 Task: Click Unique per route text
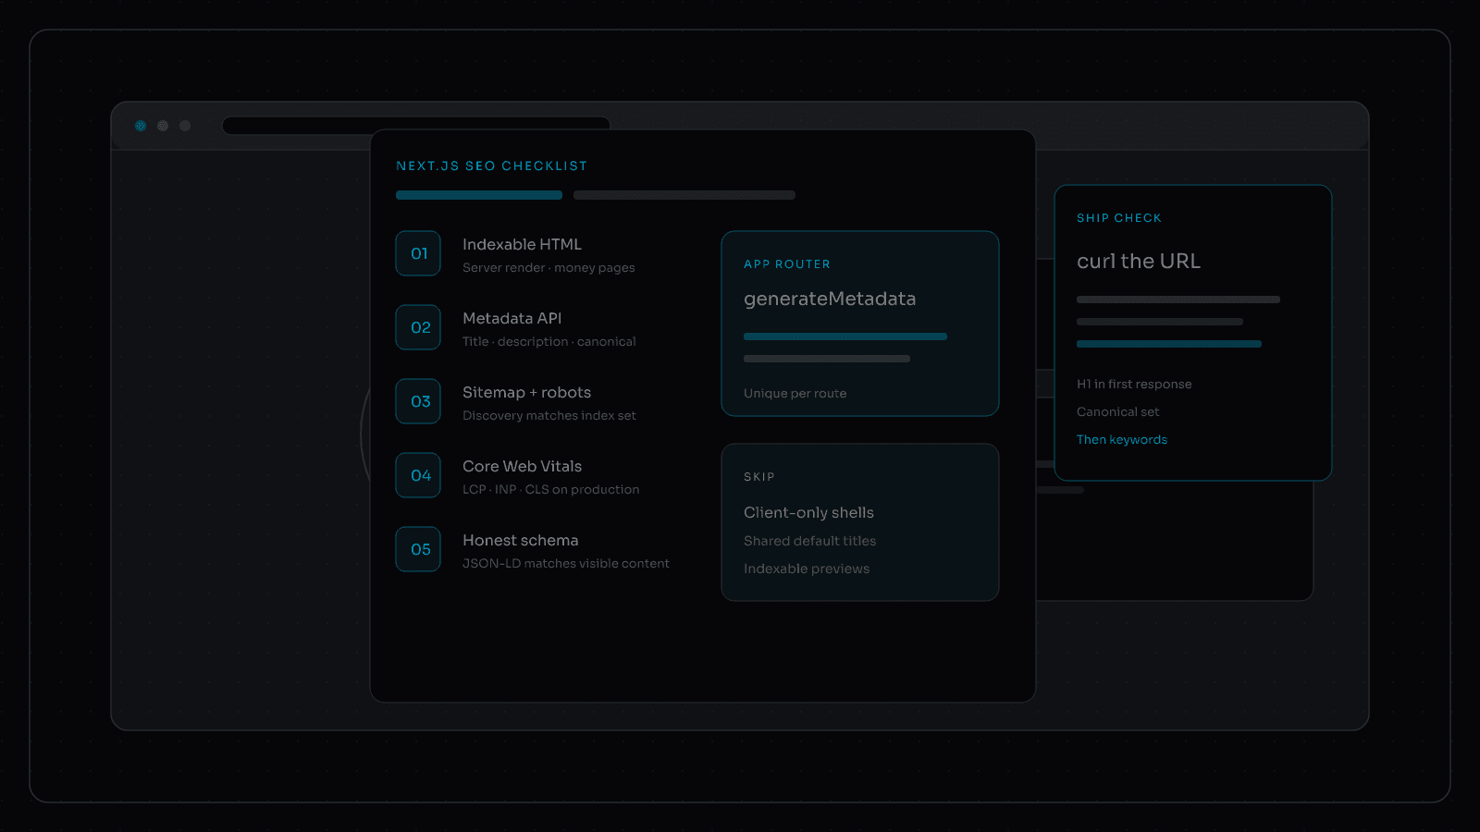795,393
